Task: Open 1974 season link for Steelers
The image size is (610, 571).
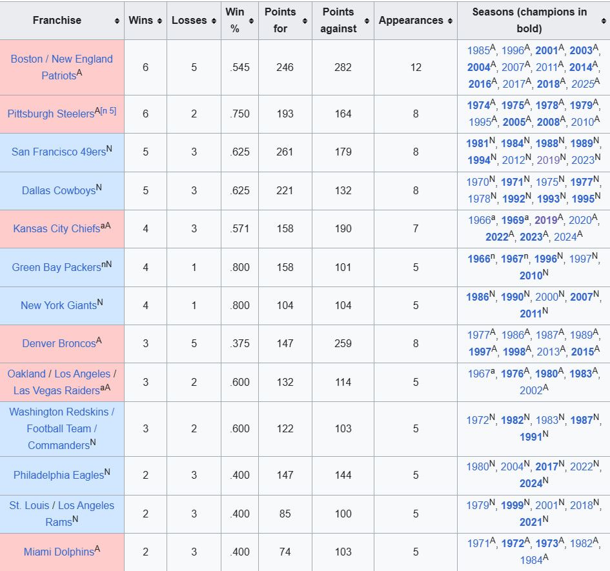Action: (x=478, y=106)
